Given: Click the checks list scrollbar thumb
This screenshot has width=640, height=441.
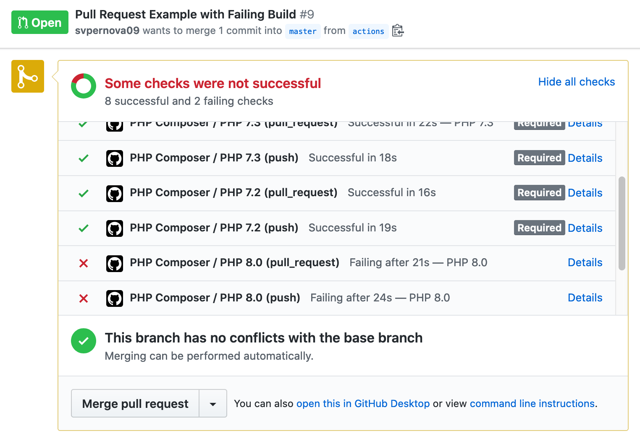Looking at the screenshot, I should point(622,223).
